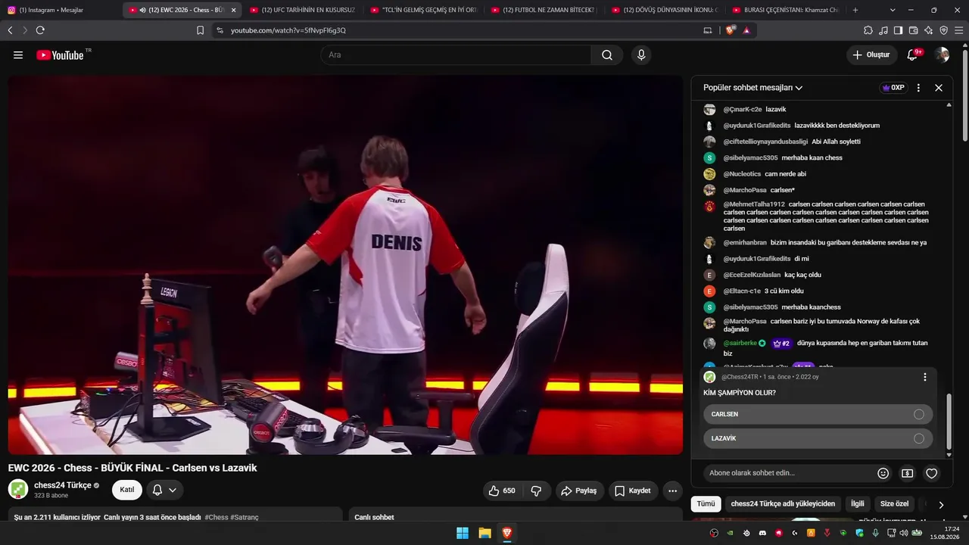Open Leo AI sparkle icon
The height and width of the screenshot is (545, 969).
tap(928, 30)
